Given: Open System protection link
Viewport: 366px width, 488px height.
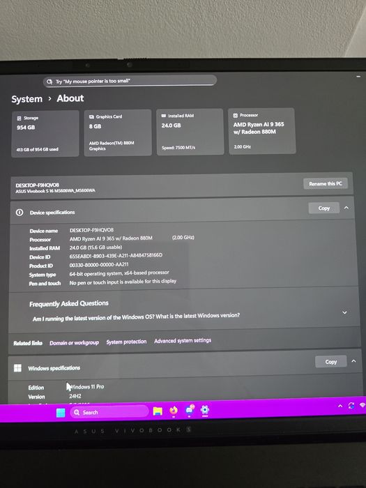Looking at the screenshot, I should tap(126, 342).
